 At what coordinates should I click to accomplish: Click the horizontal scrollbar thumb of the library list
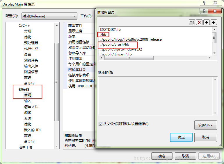tap(129, 58)
